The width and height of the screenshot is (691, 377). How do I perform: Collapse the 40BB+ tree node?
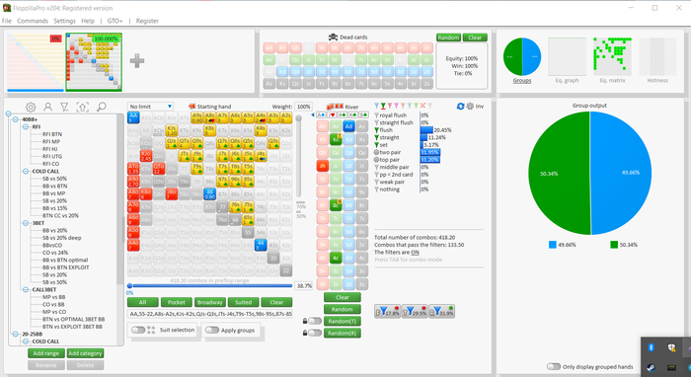coord(16,119)
